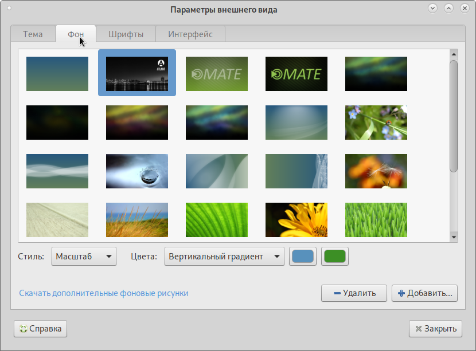Click the wallpaper list scroll down arrow

(454, 236)
